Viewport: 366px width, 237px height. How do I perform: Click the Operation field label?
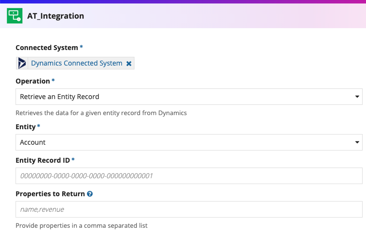(33, 81)
